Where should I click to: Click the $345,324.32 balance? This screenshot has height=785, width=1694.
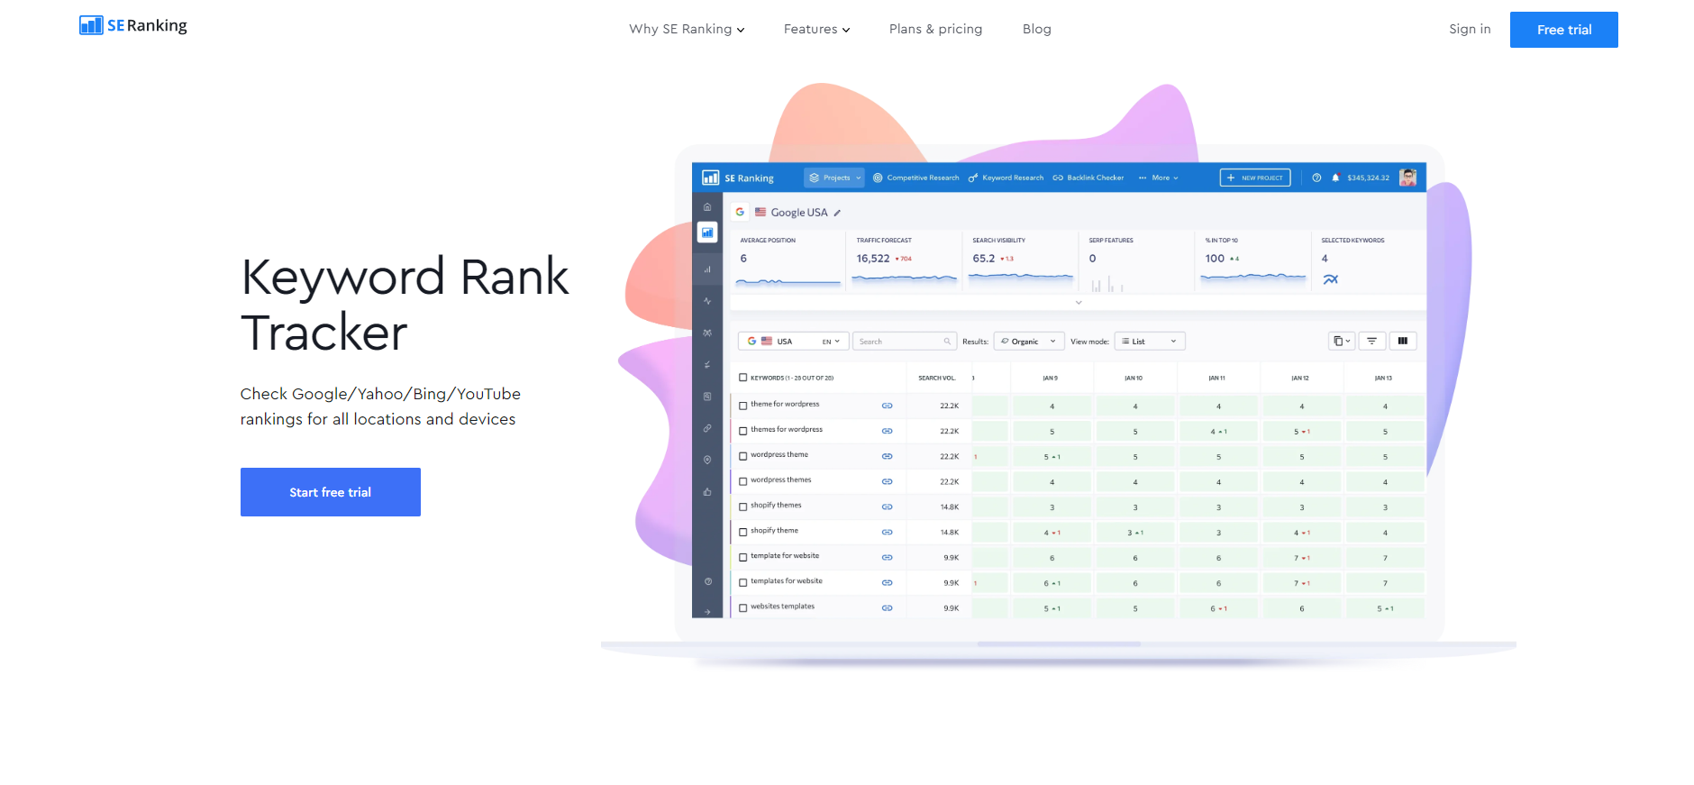pyautogui.click(x=1368, y=178)
